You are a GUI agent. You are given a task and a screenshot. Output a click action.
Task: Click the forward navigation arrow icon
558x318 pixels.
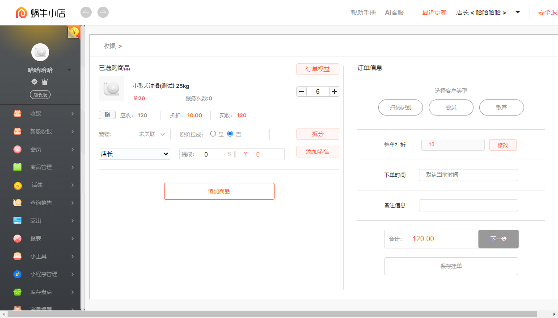click(103, 12)
